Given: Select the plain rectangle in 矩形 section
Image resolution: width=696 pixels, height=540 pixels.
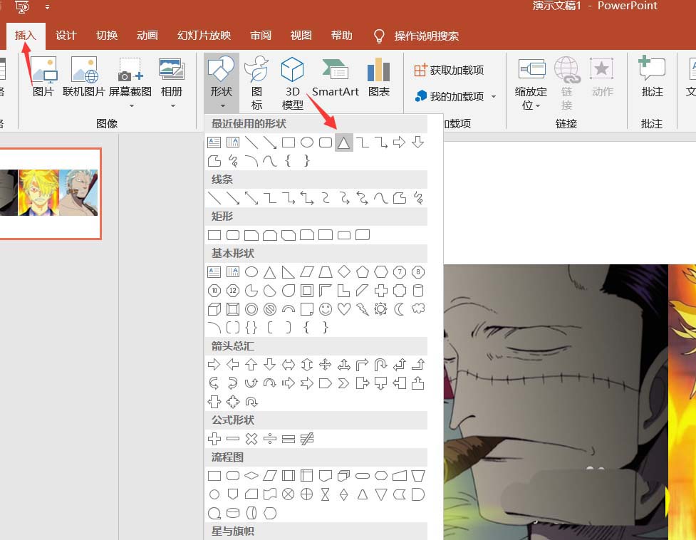Looking at the screenshot, I should point(214,235).
